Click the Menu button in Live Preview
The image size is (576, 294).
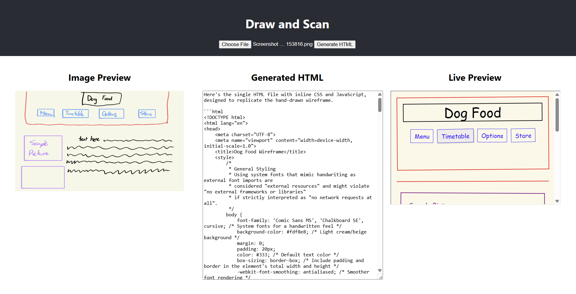(x=422, y=136)
